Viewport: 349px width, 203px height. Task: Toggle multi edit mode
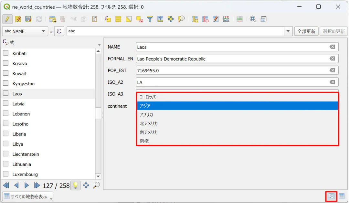pyautogui.click(x=18, y=19)
